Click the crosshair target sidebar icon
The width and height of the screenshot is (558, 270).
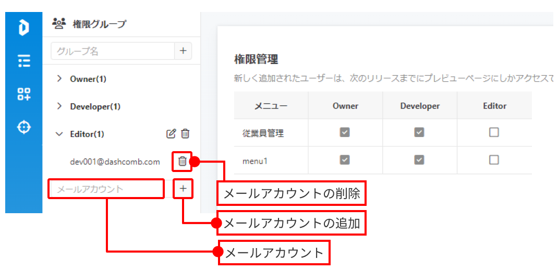tap(24, 127)
